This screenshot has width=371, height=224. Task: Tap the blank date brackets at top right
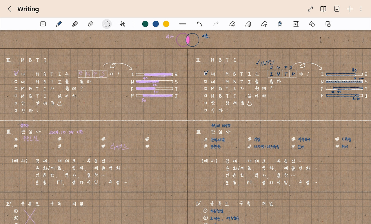click(x=341, y=40)
